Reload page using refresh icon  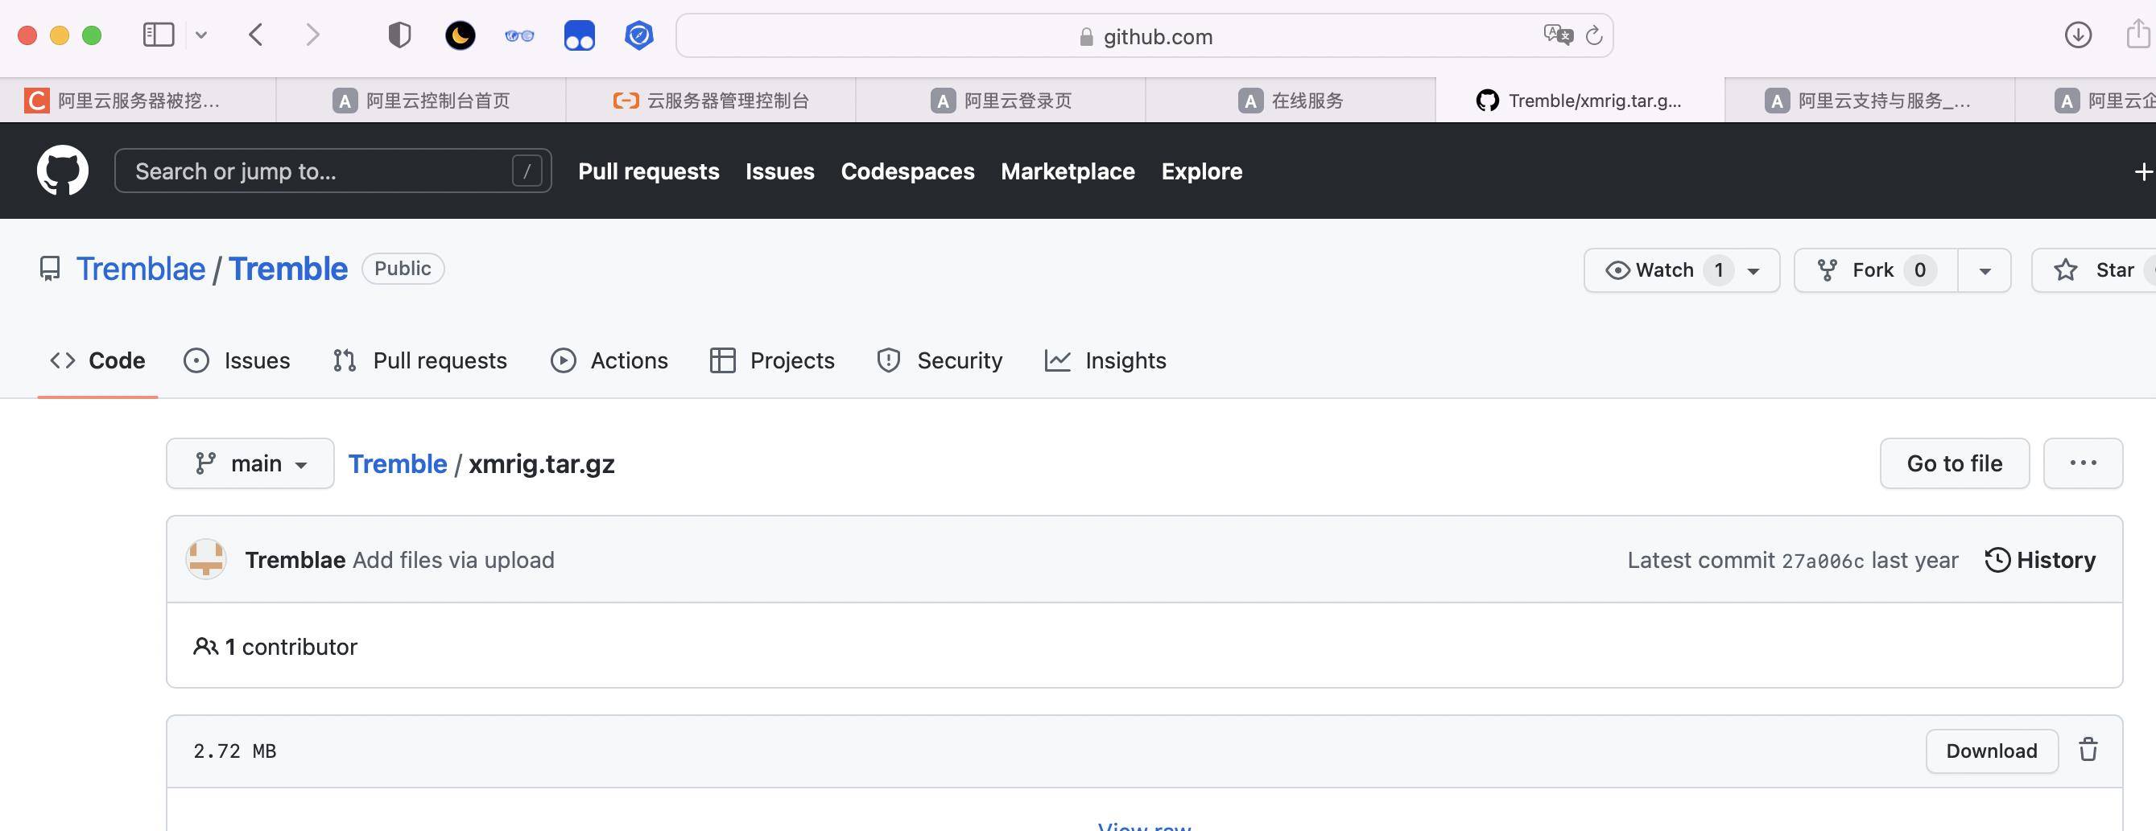tap(1594, 35)
